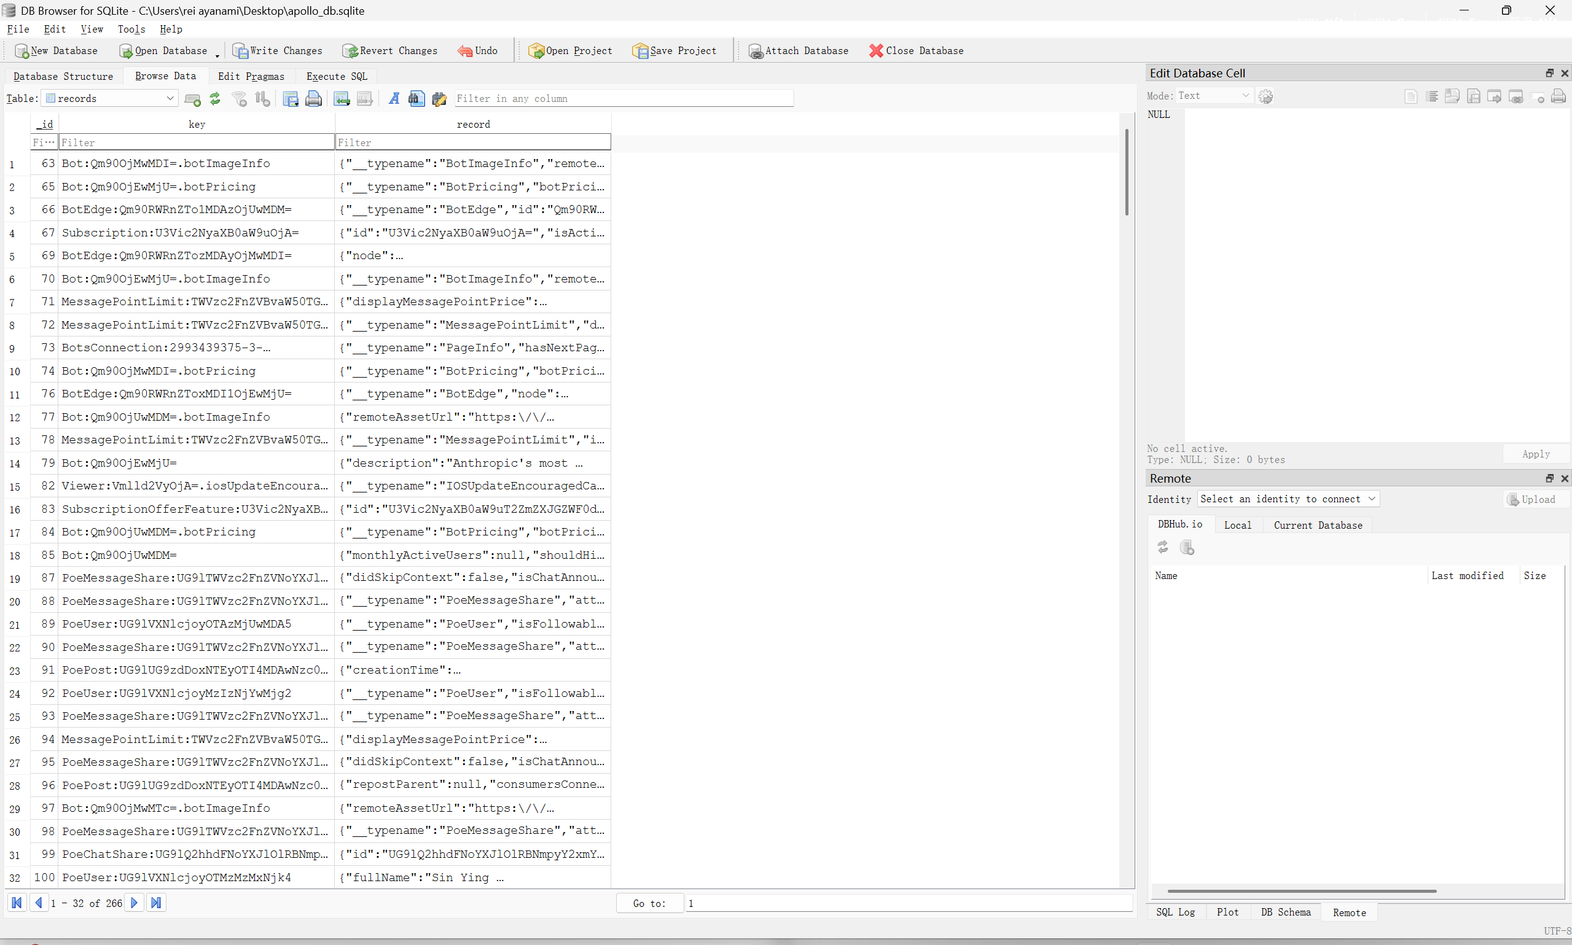Expand the cell edit Mode dropdown

1213,96
